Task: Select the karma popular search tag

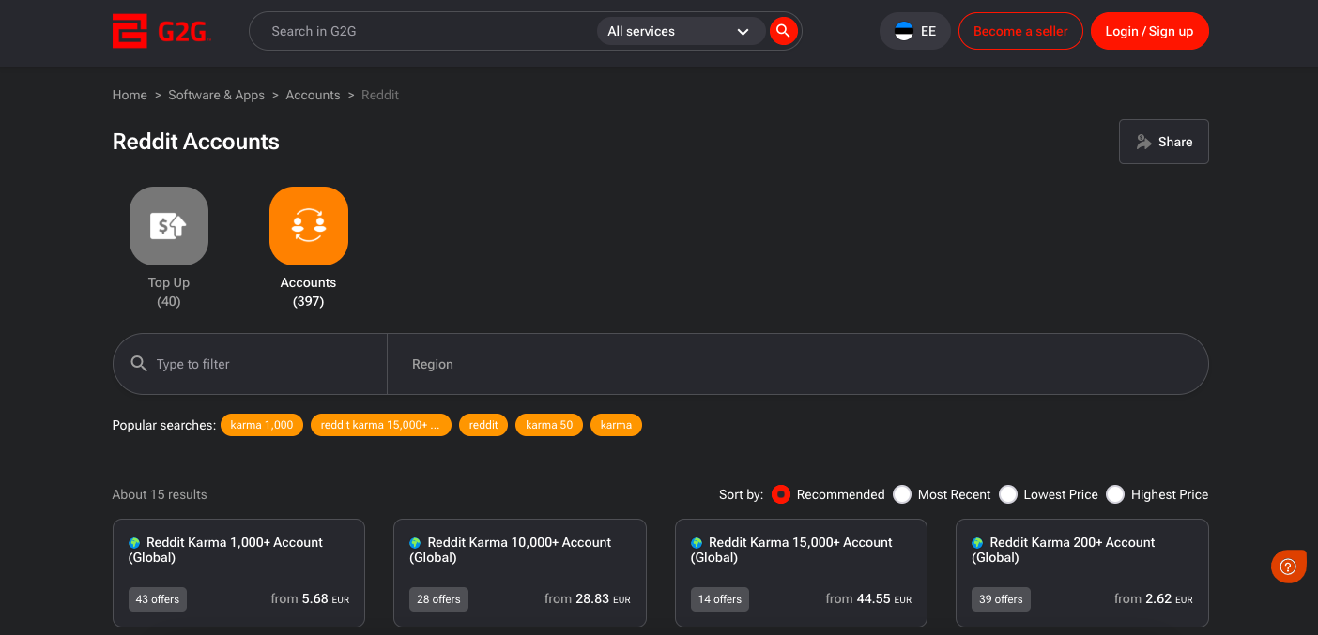Action: pyautogui.click(x=616, y=425)
